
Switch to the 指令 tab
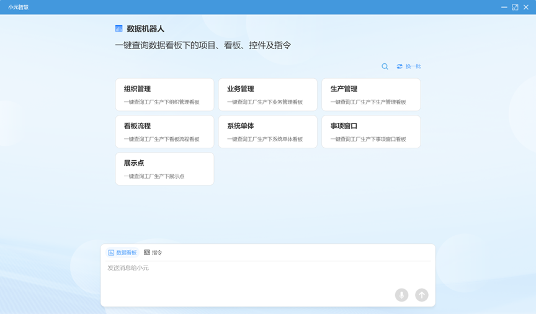tap(153, 253)
